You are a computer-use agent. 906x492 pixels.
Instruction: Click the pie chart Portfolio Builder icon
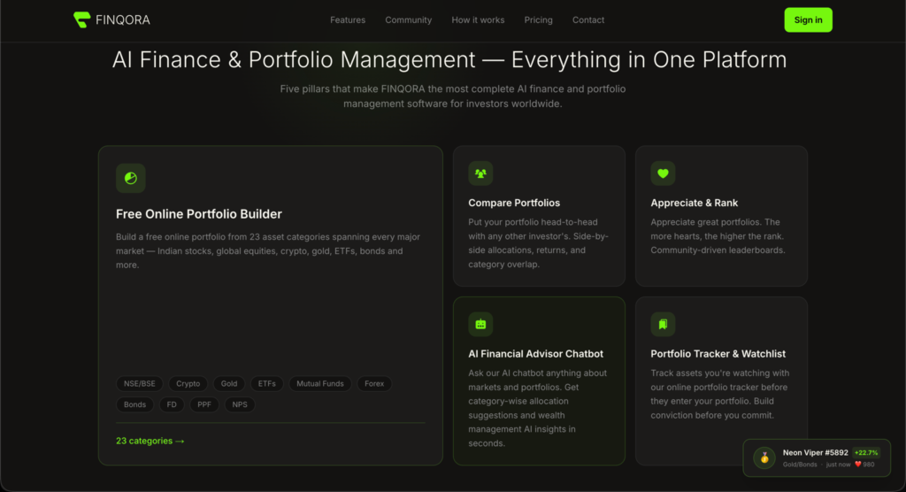click(131, 178)
